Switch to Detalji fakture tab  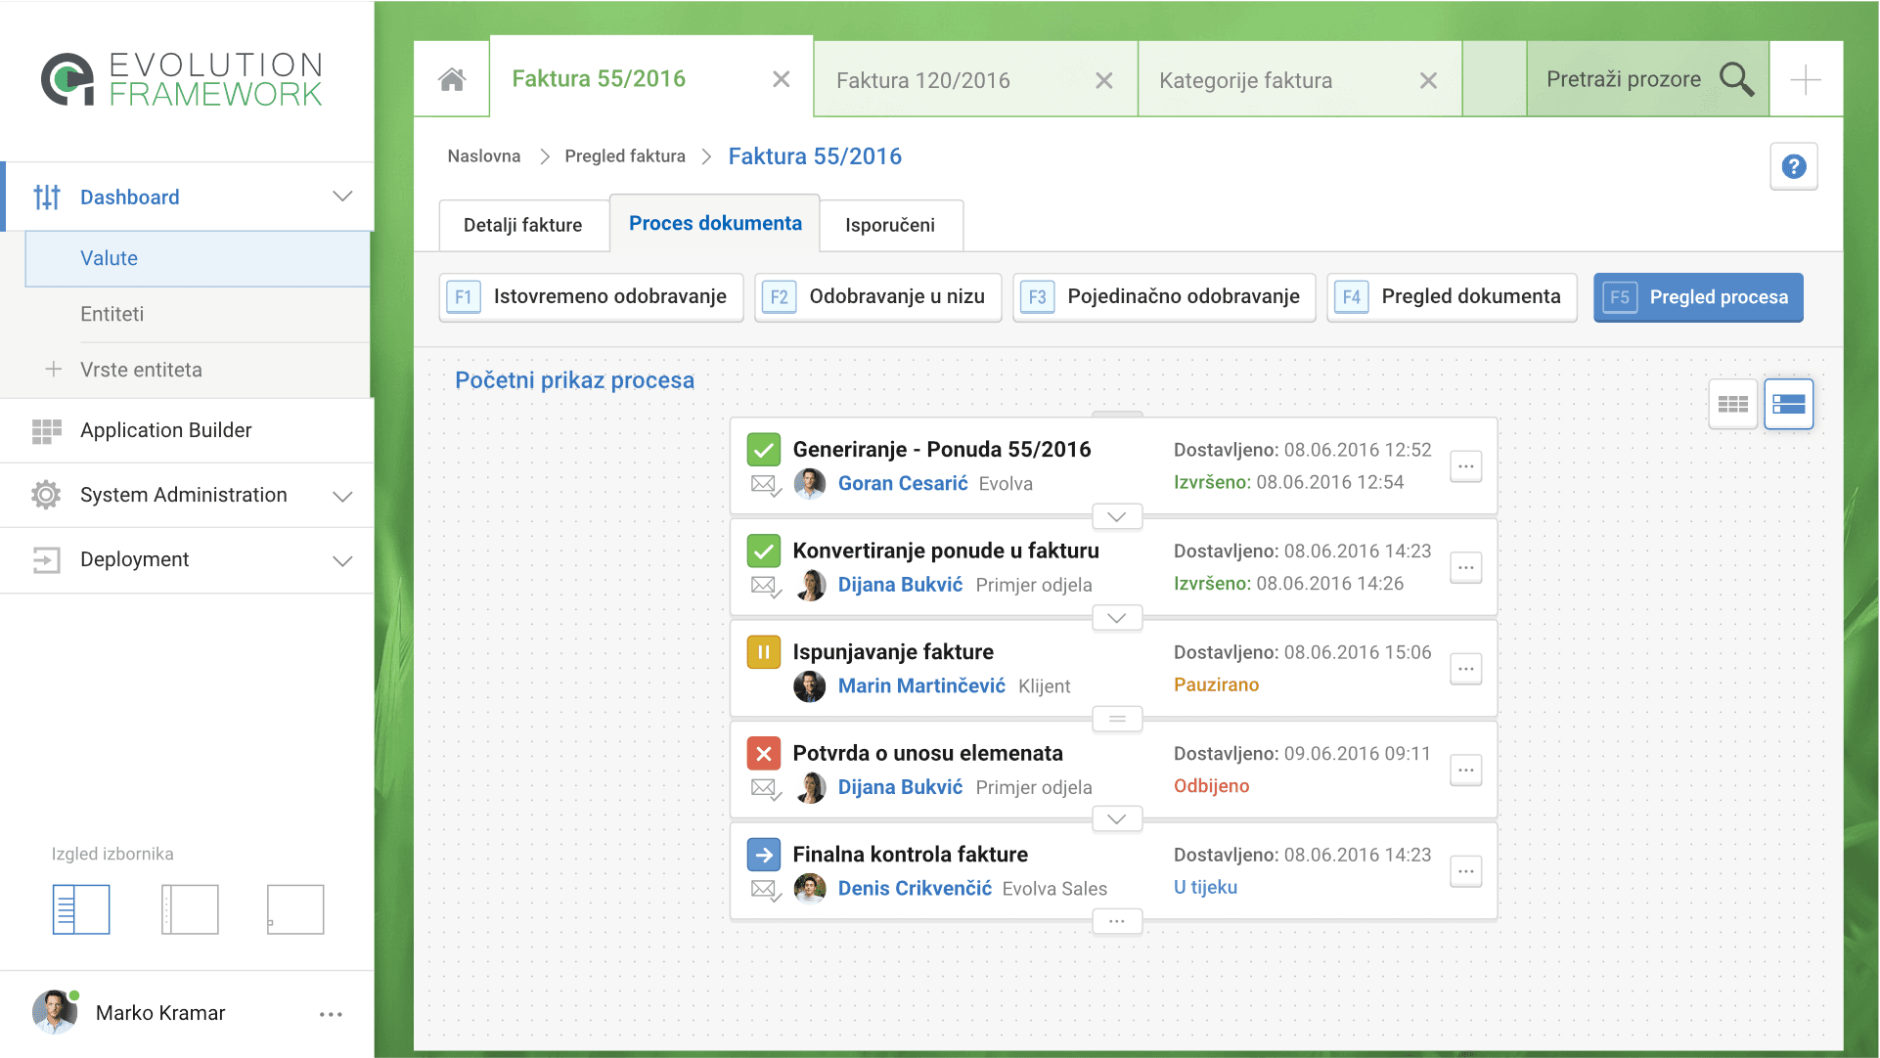[x=522, y=225]
